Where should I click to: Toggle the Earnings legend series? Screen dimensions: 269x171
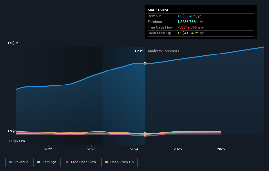47,162
